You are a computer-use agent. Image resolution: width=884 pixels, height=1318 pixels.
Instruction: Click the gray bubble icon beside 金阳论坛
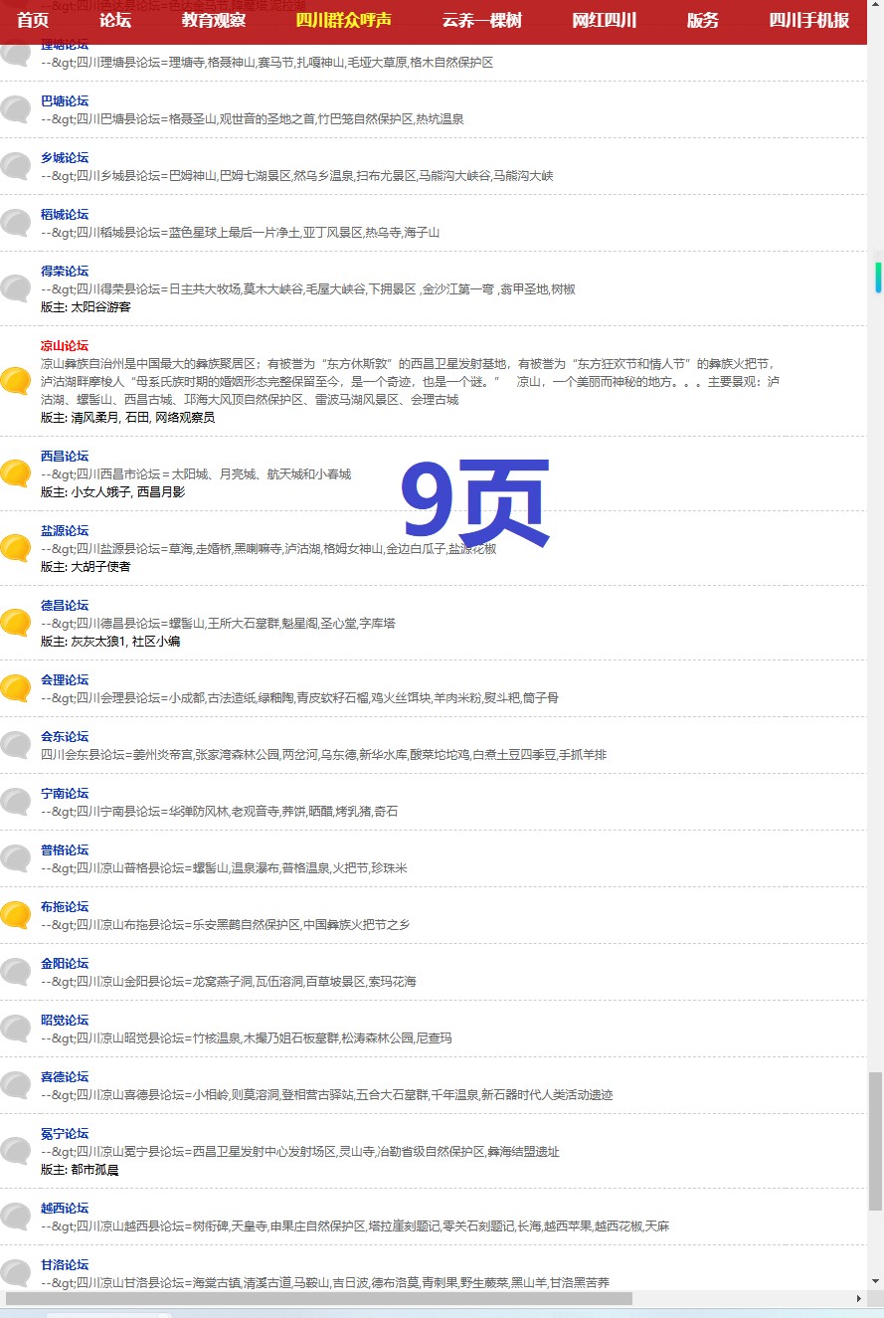[x=16, y=972]
